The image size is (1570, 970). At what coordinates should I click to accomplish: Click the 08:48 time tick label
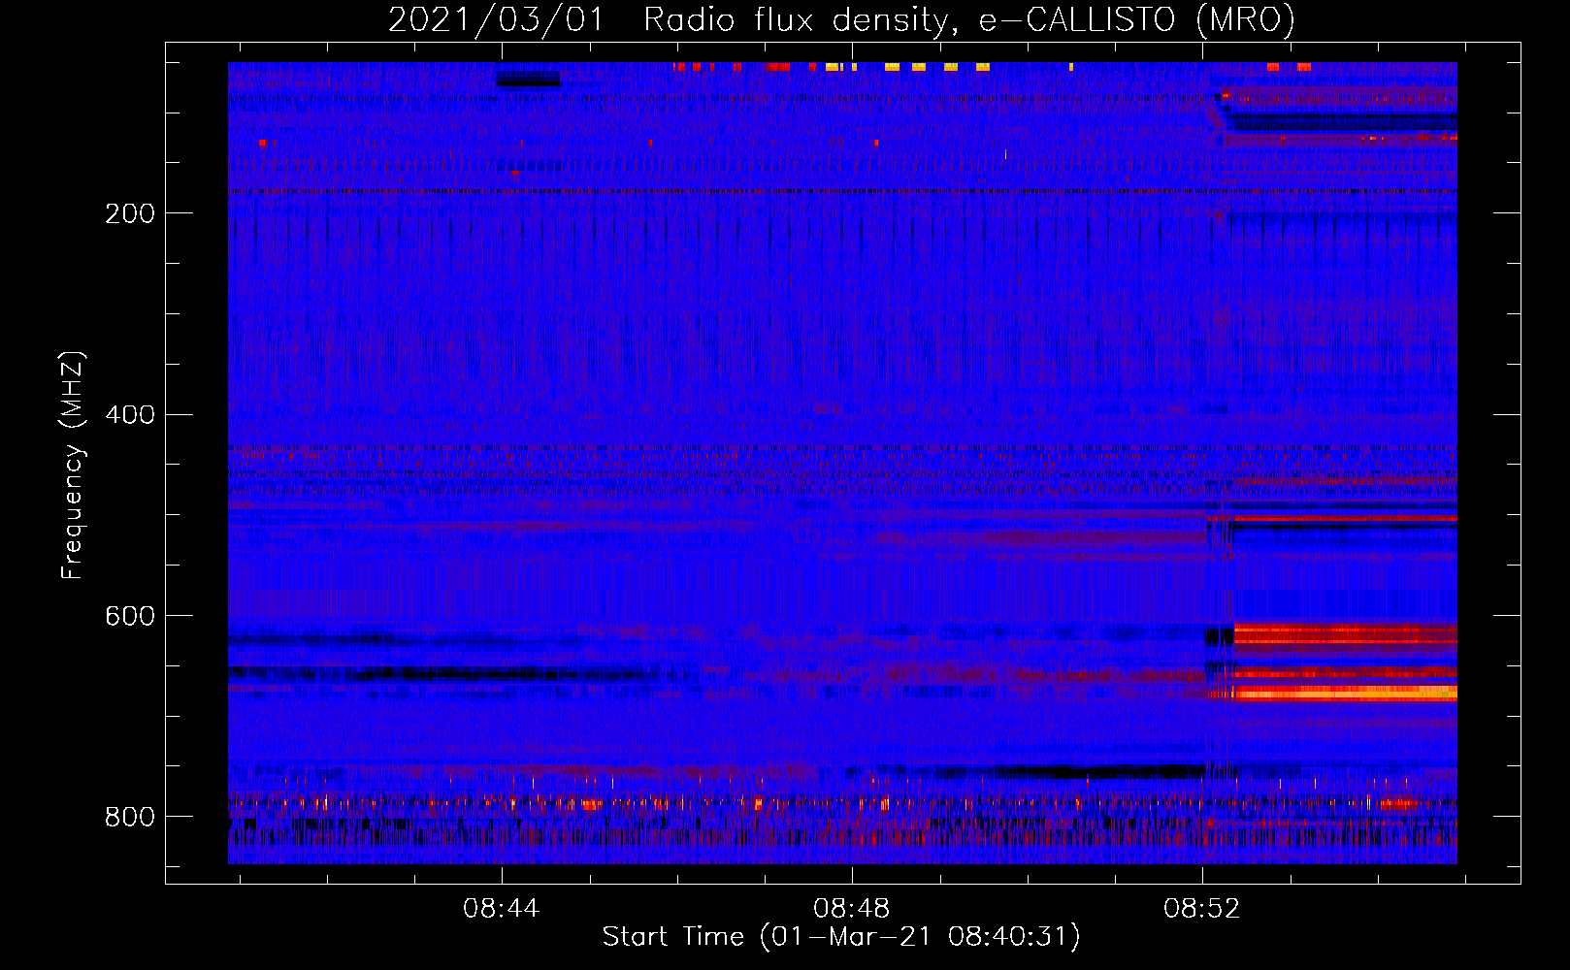pos(851,909)
